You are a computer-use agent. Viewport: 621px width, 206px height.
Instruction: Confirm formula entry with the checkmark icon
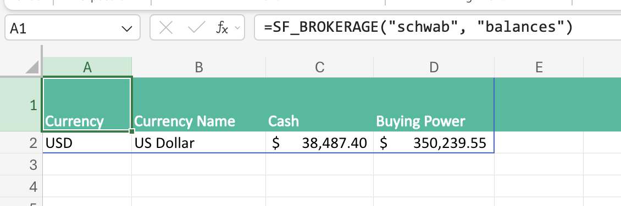click(196, 27)
